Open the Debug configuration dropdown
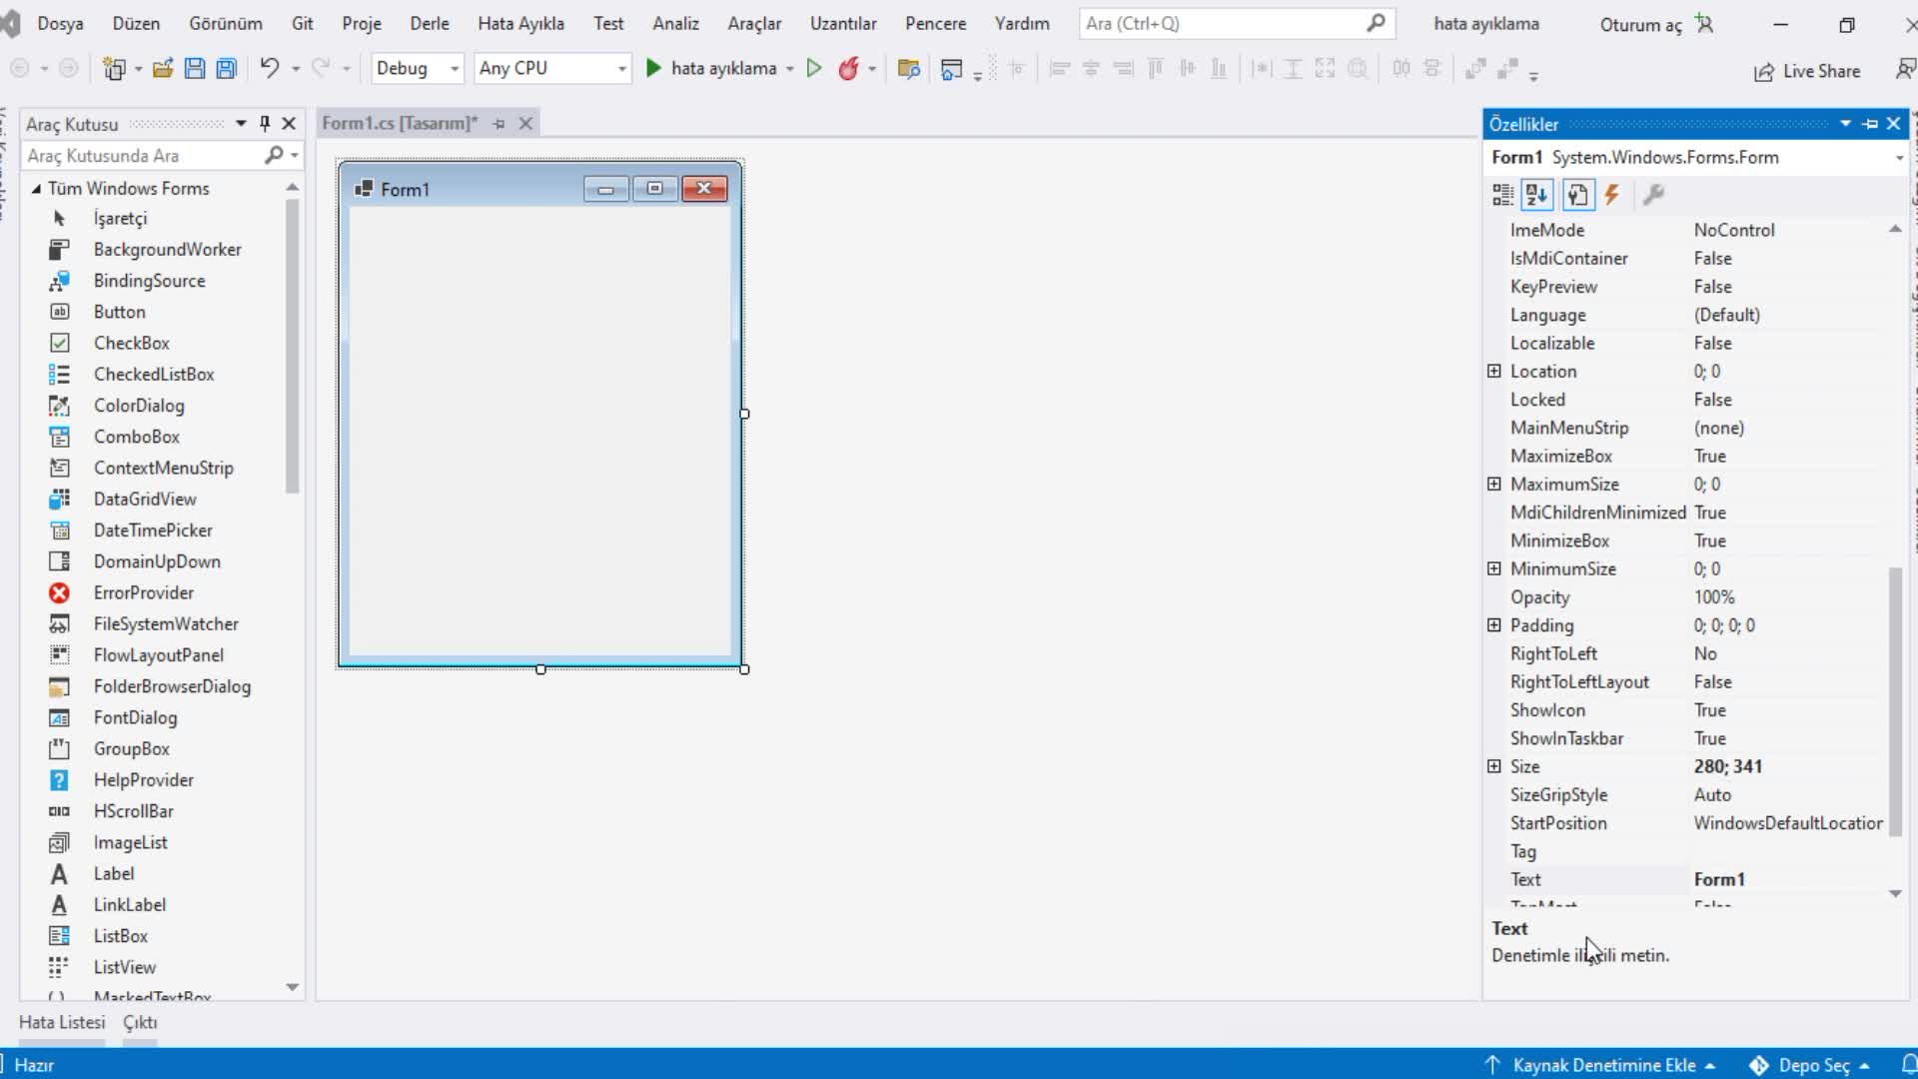 pyautogui.click(x=455, y=69)
